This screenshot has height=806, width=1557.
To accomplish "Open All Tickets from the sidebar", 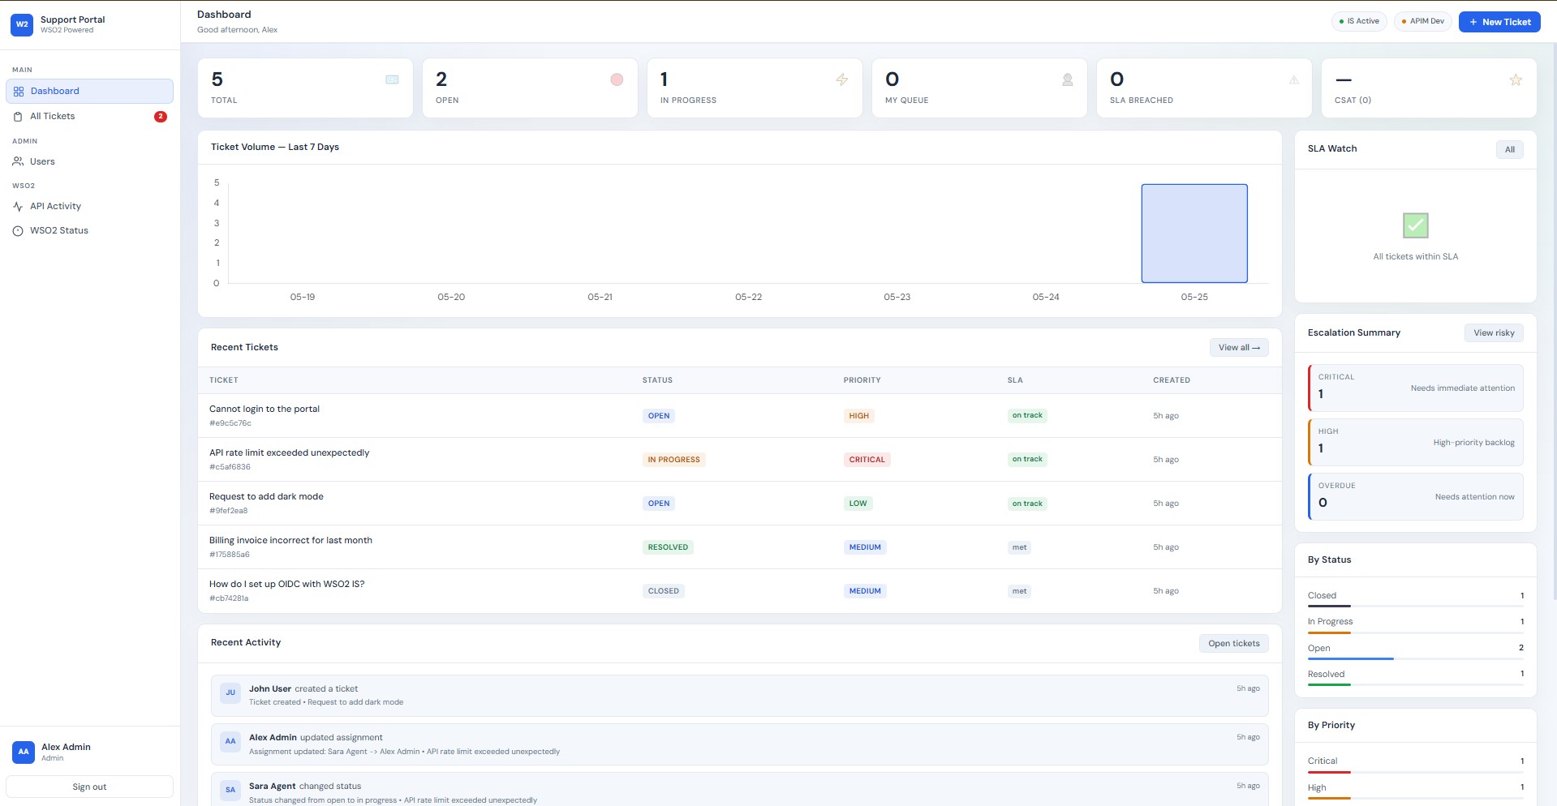I will pyautogui.click(x=89, y=117).
